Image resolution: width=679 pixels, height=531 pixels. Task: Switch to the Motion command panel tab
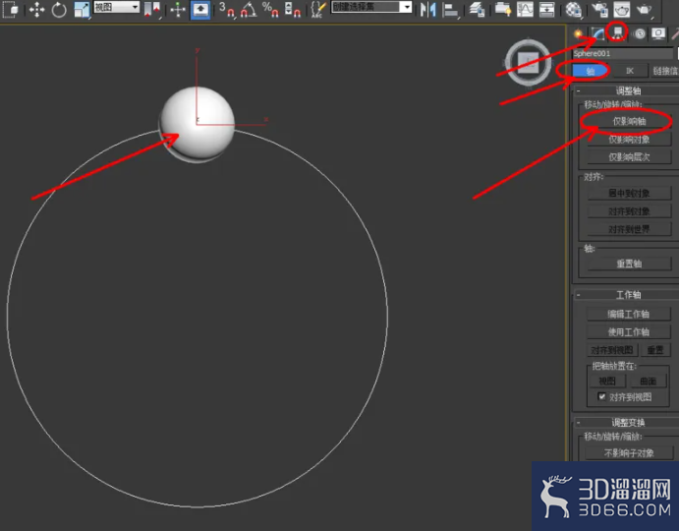[639, 33]
